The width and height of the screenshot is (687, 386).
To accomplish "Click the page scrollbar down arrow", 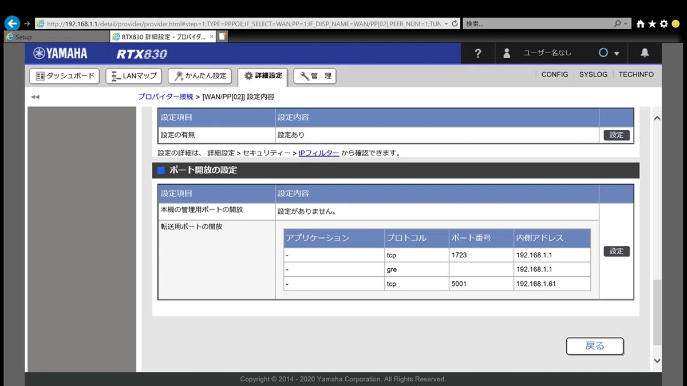I will (x=657, y=361).
